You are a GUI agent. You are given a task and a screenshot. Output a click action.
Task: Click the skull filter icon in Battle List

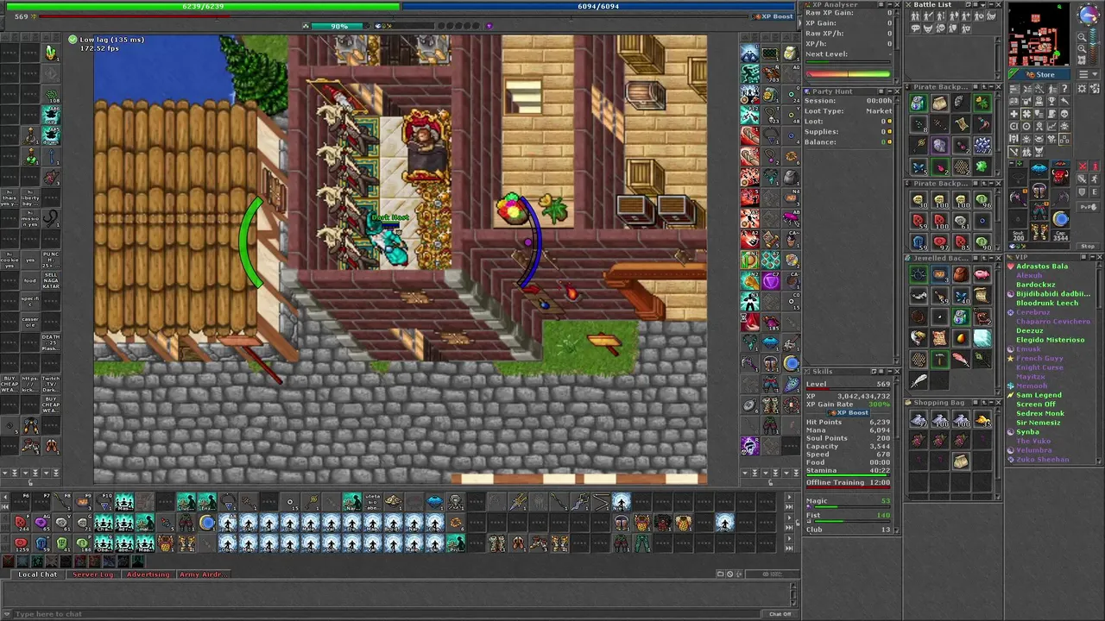tap(940, 28)
